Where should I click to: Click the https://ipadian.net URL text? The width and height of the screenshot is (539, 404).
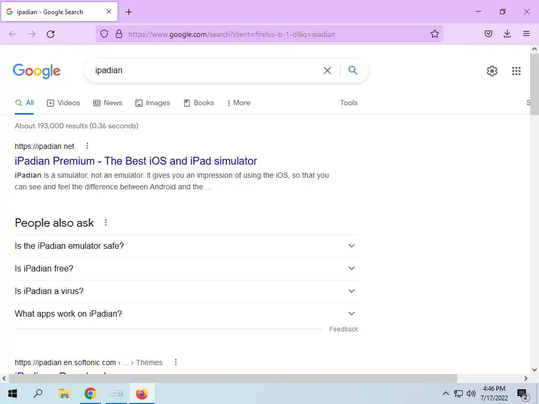coord(44,146)
